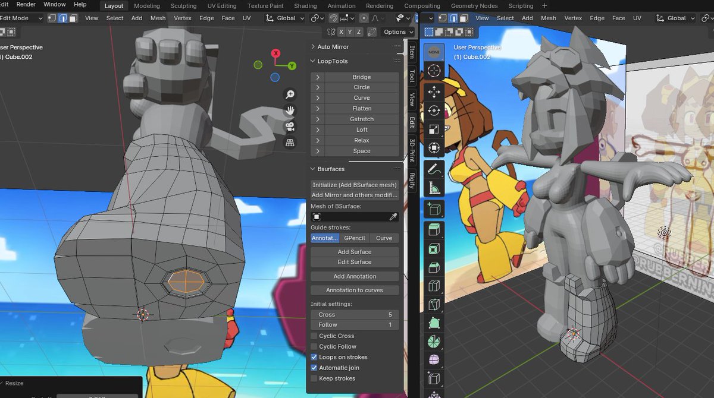The image size is (714, 398).
Task: Select the Loop Cut tool
Action: click(x=434, y=286)
